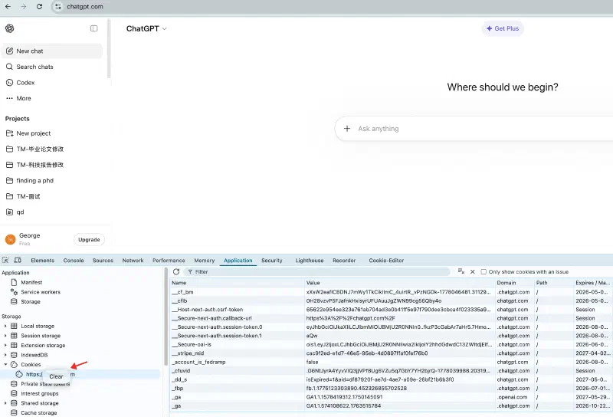Click the ChatGPT logo icon in sidebar

click(10, 28)
